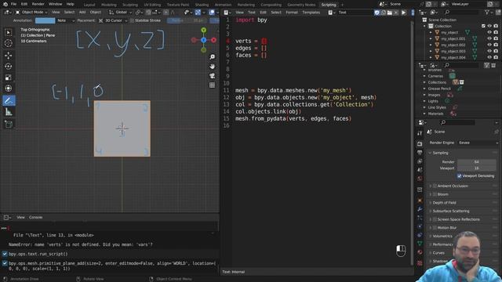Screen dimensions: 502x282
Task: Select the Rotate tool
Action: (x=9, y=67)
